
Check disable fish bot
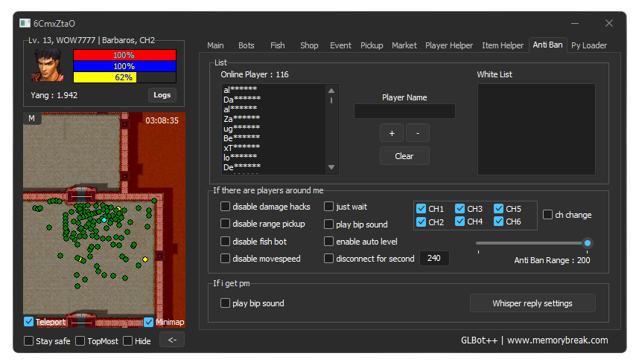click(x=225, y=242)
